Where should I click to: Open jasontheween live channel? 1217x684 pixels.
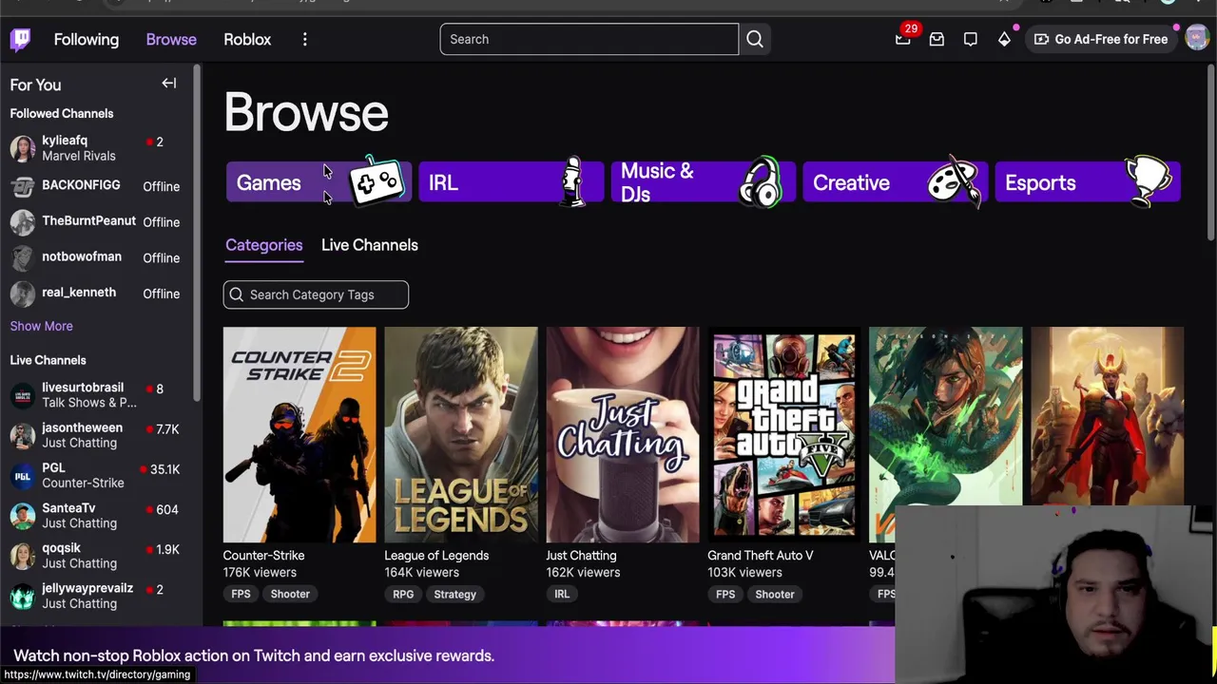click(x=95, y=435)
